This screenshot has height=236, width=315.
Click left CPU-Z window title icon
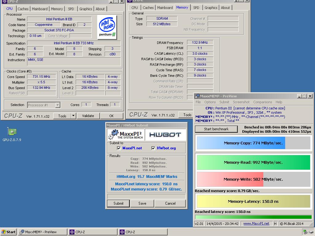coord(4,1)
